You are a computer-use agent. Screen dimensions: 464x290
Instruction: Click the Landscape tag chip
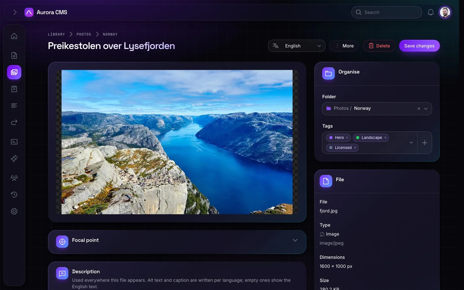pos(371,138)
